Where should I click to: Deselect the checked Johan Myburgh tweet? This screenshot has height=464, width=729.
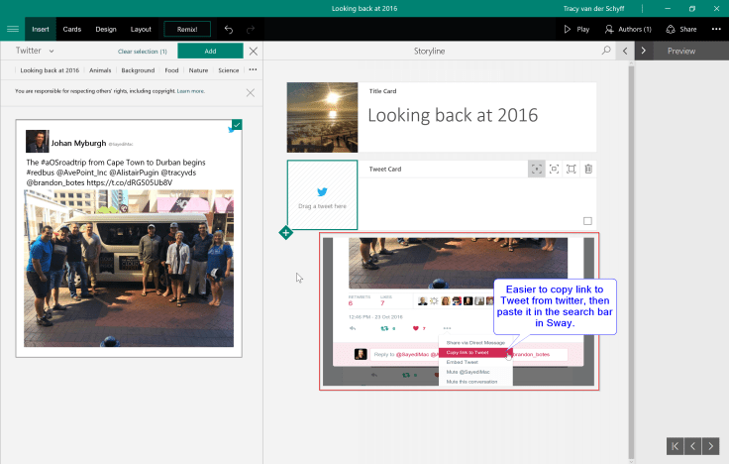pos(236,125)
